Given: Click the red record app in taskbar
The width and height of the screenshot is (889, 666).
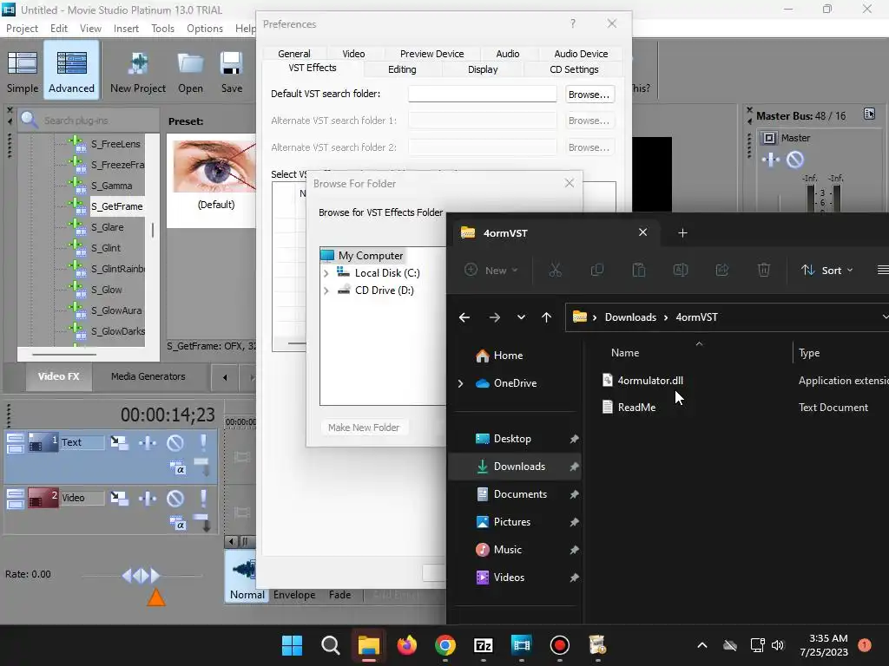Looking at the screenshot, I should pyautogui.click(x=560, y=645).
